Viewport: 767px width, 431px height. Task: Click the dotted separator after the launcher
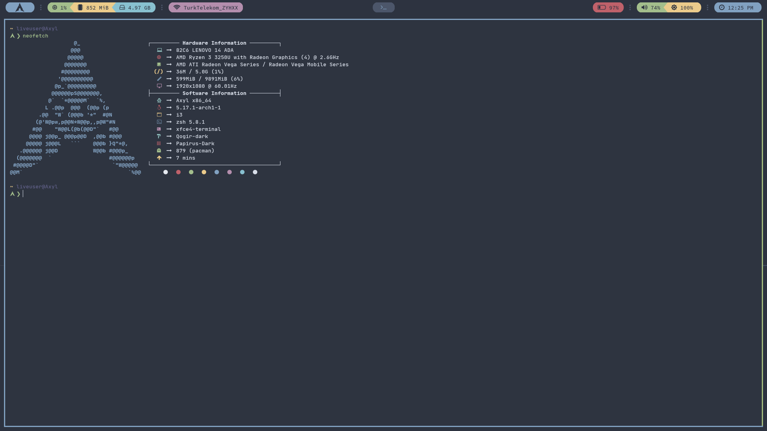tap(41, 8)
